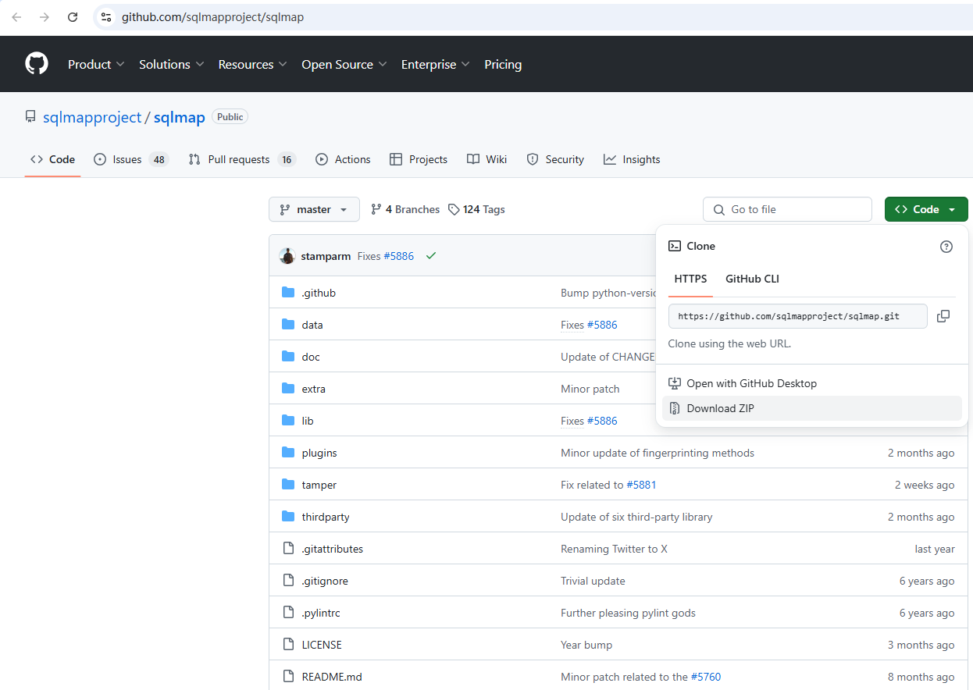
Task: Open site info icon in address bar
Action: coord(106,17)
